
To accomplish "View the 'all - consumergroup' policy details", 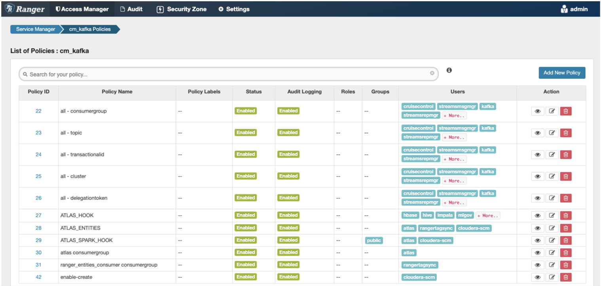I will (x=537, y=111).
